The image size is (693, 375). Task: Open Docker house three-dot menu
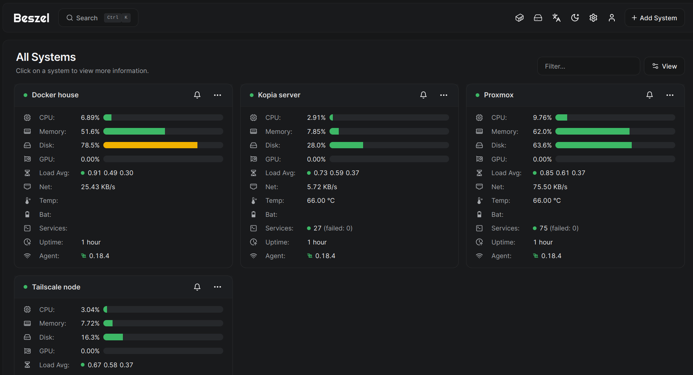coord(218,95)
